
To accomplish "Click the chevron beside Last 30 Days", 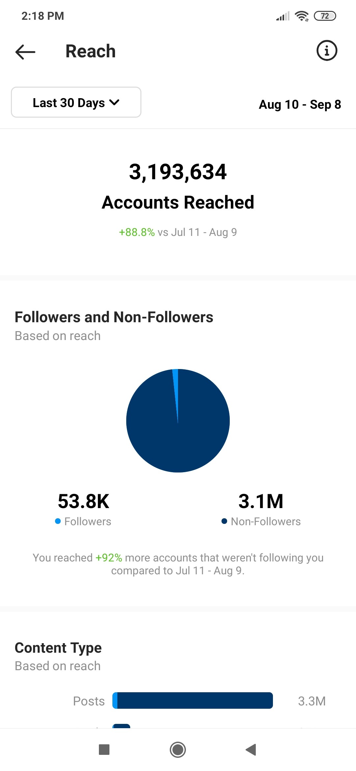I will (x=114, y=102).
